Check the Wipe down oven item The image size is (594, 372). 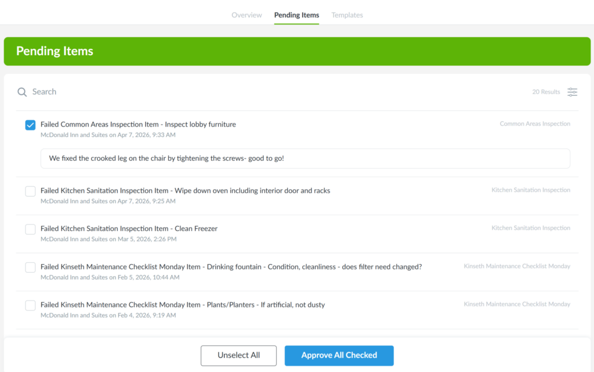30,192
